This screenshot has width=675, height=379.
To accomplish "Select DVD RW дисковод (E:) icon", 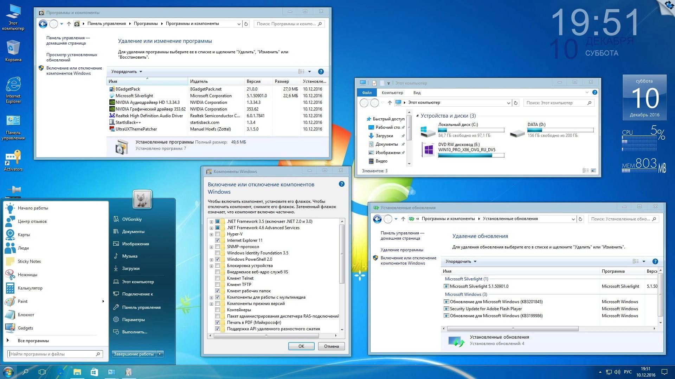I will coord(428,149).
